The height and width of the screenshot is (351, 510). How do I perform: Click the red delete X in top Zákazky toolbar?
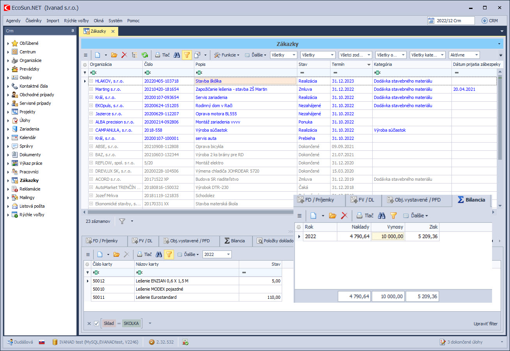click(124, 55)
